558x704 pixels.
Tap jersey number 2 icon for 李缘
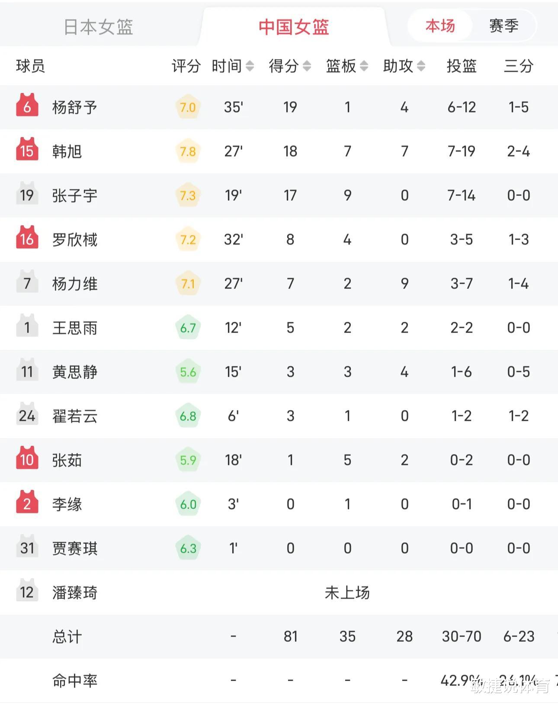tap(27, 503)
